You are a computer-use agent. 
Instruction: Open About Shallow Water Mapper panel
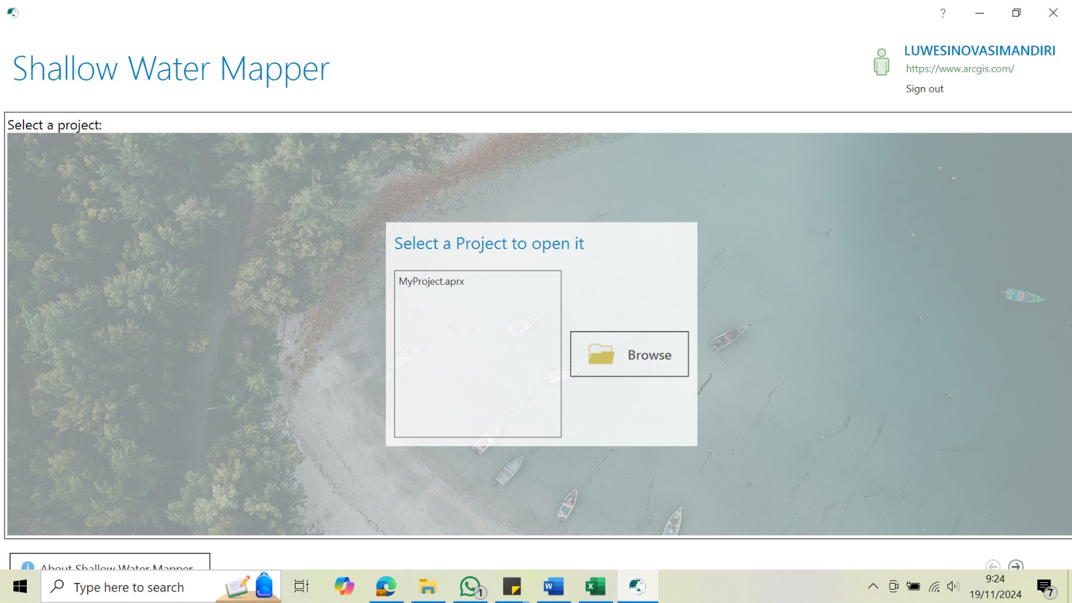click(x=110, y=562)
